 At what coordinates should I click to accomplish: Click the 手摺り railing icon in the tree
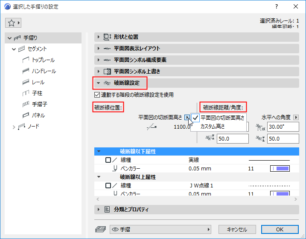point(17,38)
